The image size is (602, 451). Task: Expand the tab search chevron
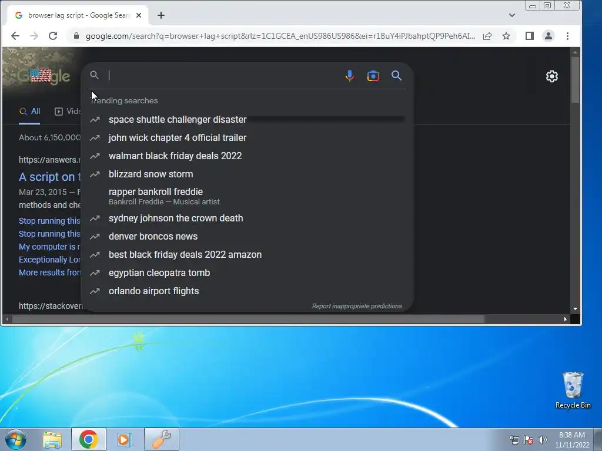[512, 15]
